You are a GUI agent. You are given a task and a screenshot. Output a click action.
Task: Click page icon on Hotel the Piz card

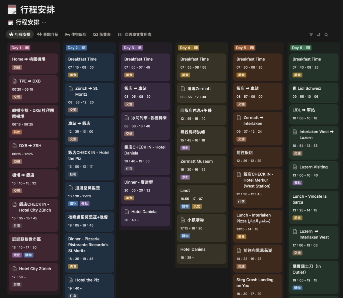(71, 280)
